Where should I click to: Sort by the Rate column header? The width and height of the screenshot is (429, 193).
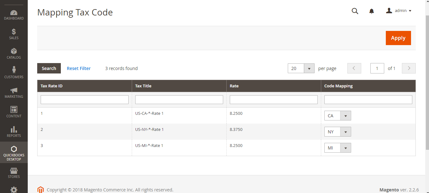coord(234,86)
